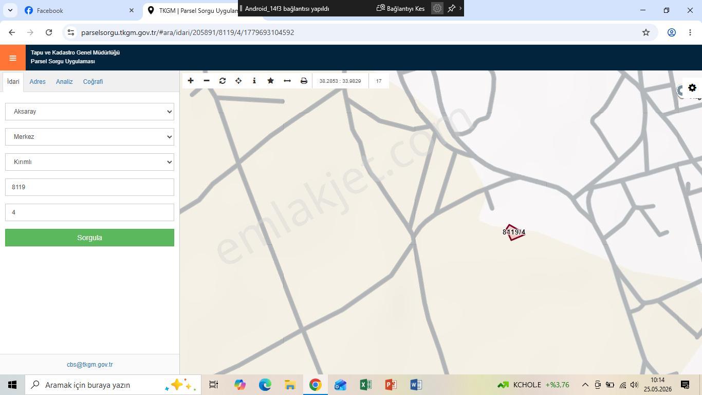Go back to previous page

pyautogui.click(x=12, y=32)
